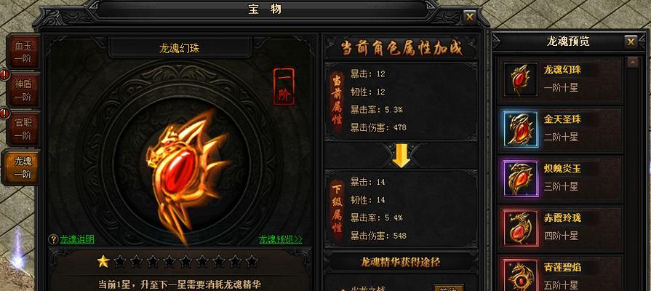Select the 赤霞玲珑 preview icon
Image resolution: width=651 pixels, height=291 pixels.
521,228
